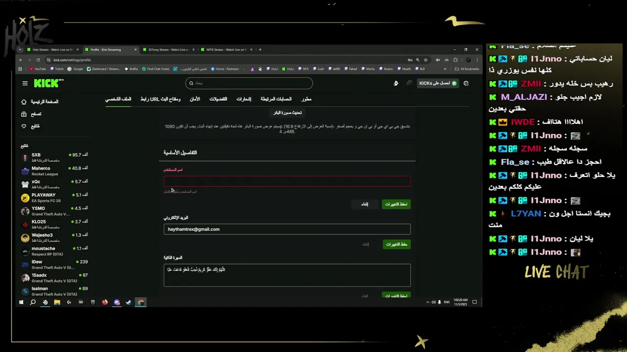Open a new browser tab with plus
Image resolution: width=627 pixels, height=352 pixels.
260,49
